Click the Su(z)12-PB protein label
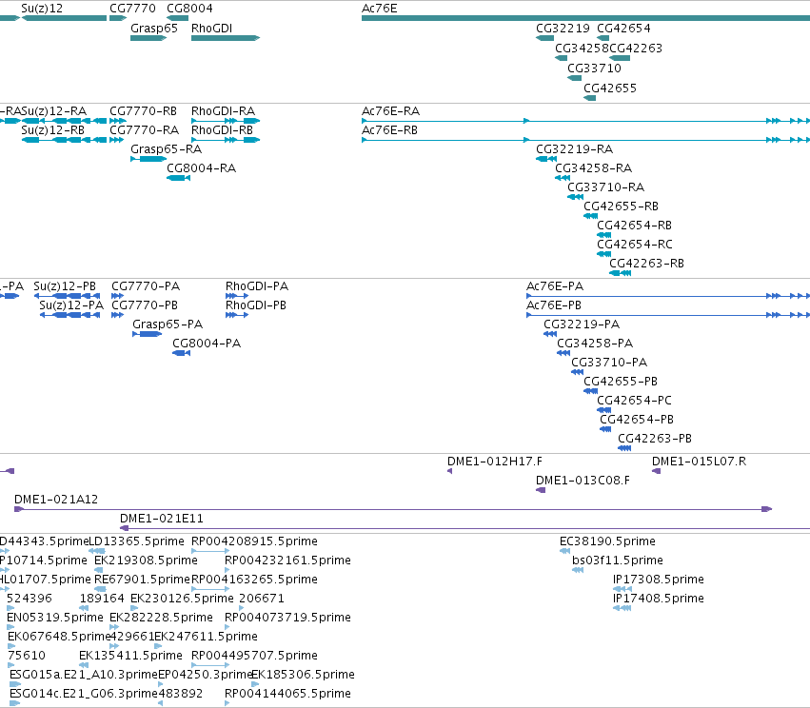This screenshot has height=708, width=810. click(x=65, y=286)
